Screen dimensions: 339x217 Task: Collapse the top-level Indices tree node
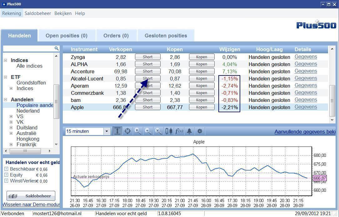pos(5,60)
